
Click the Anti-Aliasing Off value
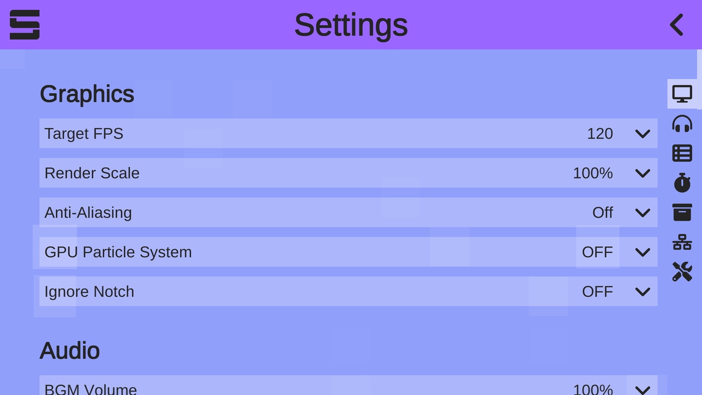[603, 212]
